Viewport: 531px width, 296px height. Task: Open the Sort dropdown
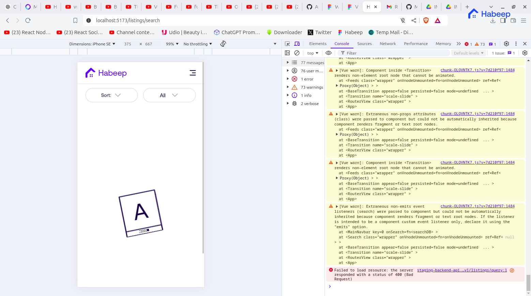111,95
